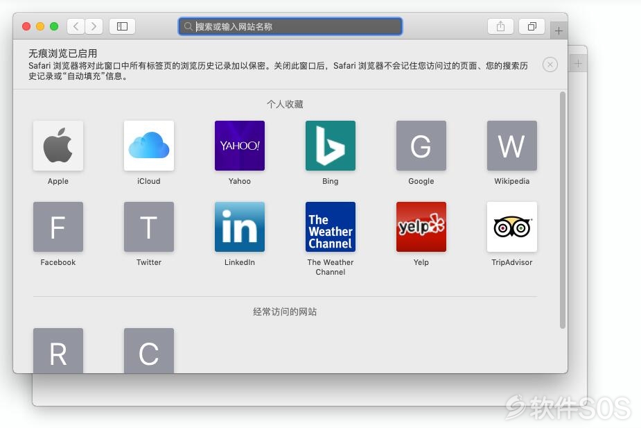Viewport: 641px width, 428px height.
Task: Open the Yelp favorite
Action: [421, 227]
